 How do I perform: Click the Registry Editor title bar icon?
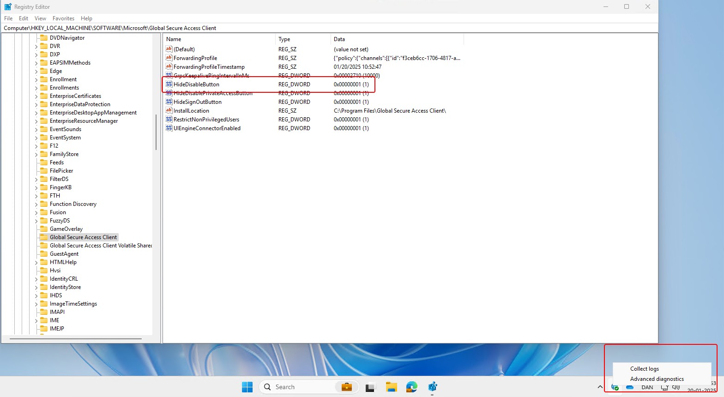tap(8, 7)
